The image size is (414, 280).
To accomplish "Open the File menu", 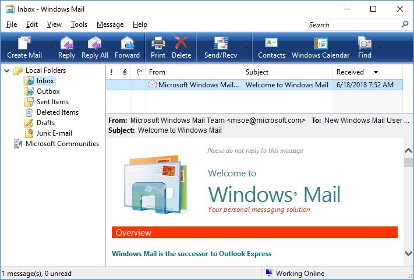I will coord(12,24).
